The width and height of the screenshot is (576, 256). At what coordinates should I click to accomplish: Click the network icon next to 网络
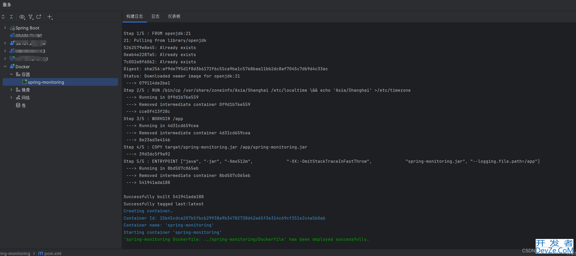pos(18,97)
